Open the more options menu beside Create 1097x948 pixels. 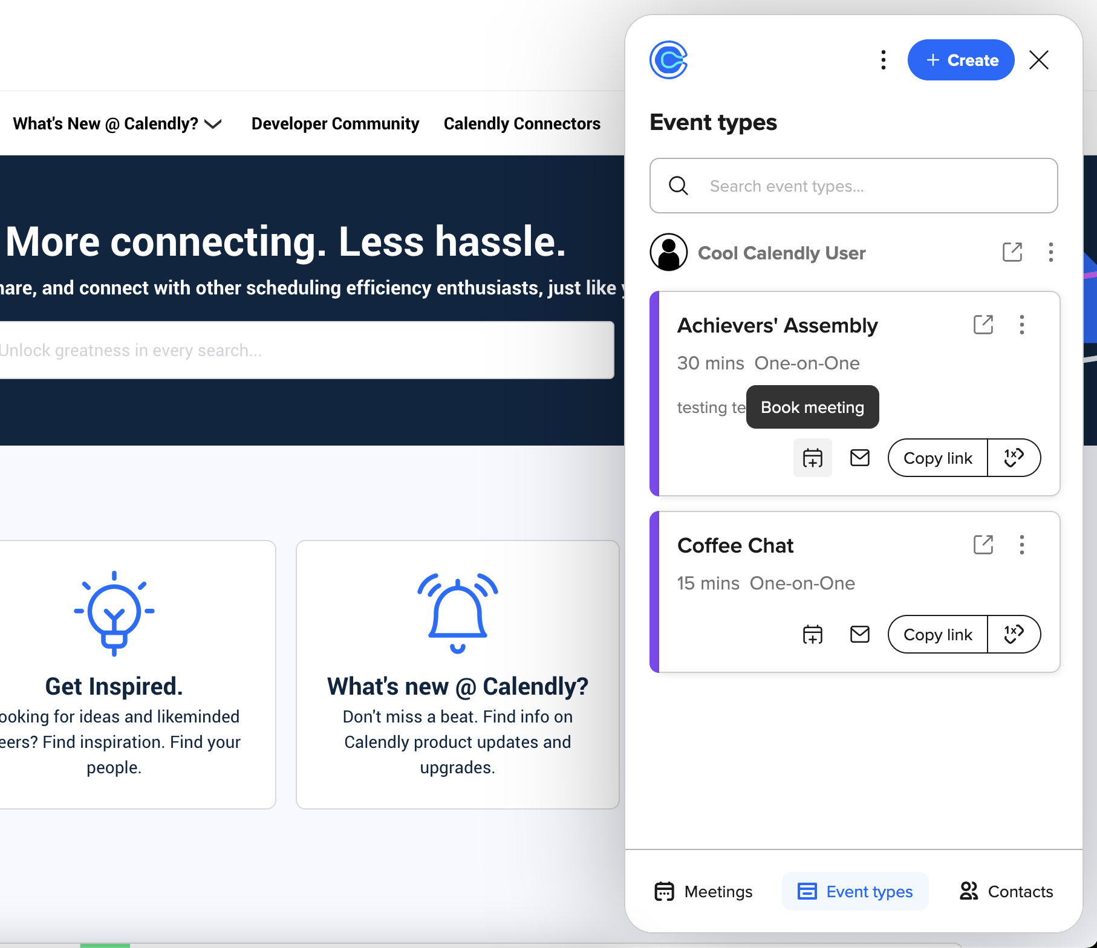click(884, 60)
